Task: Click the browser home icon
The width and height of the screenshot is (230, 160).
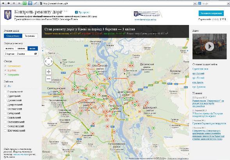Action: click(x=30, y=3)
